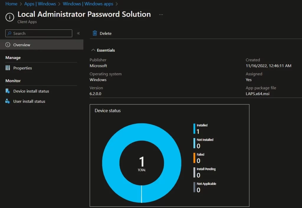Image resolution: width=302 pixels, height=208 pixels.
Task: Click the Operating system field label
Action: 106,74
